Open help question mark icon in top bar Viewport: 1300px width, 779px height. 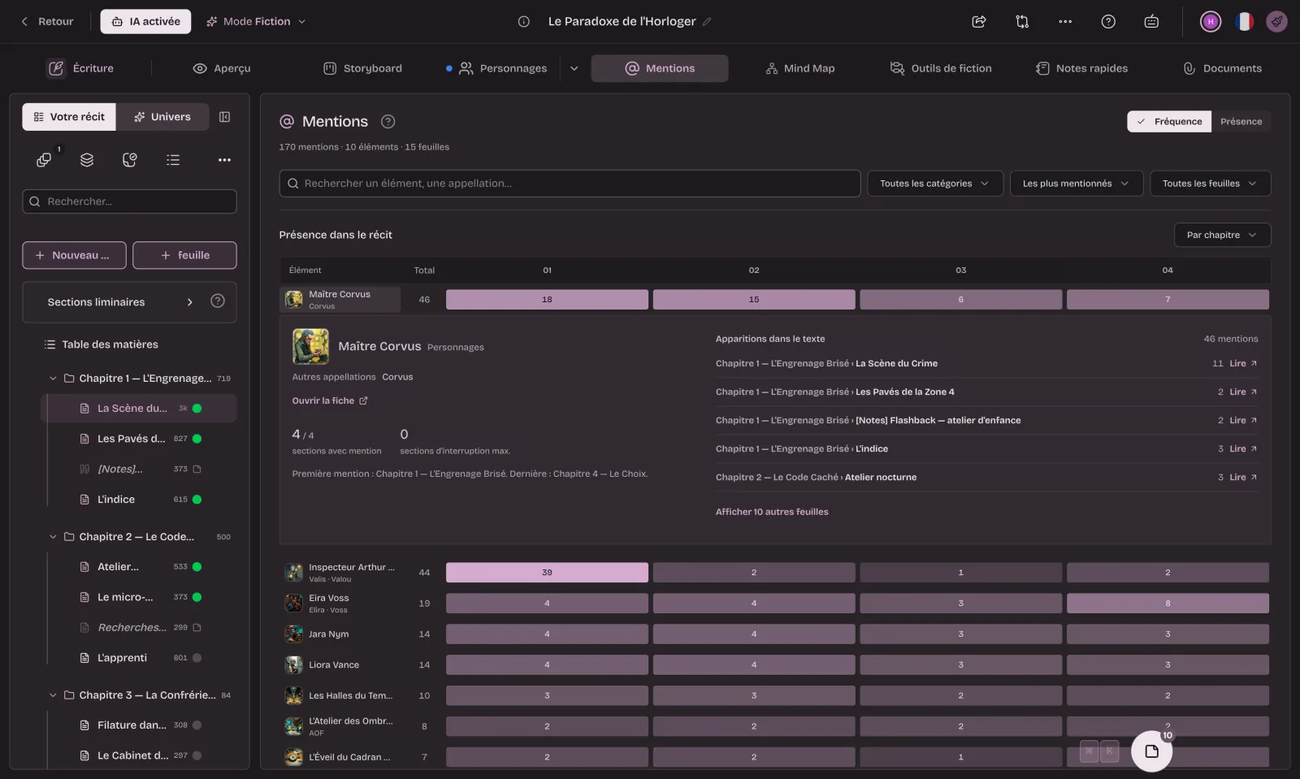pos(1108,22)
